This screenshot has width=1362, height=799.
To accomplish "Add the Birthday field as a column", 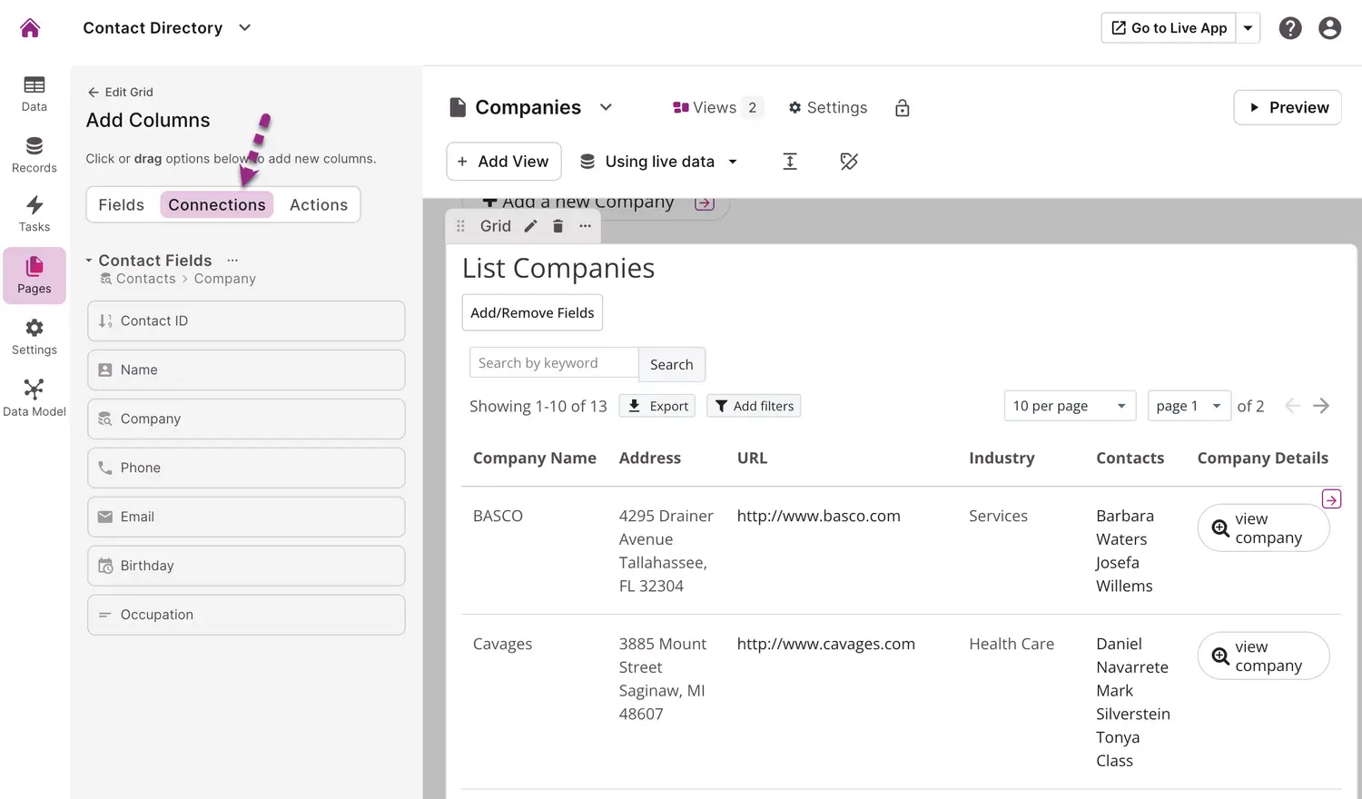I will pos(246,566).
